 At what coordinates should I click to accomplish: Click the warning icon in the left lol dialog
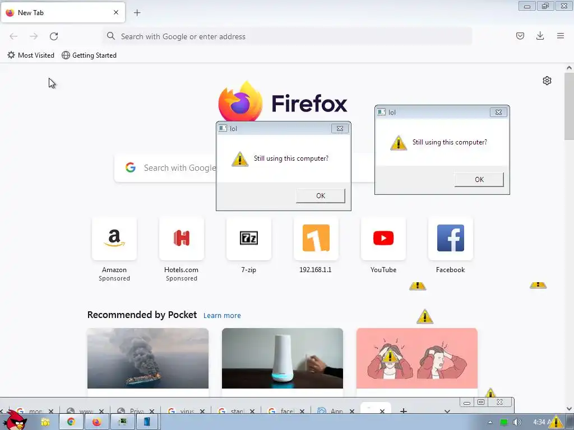[240, 159]
